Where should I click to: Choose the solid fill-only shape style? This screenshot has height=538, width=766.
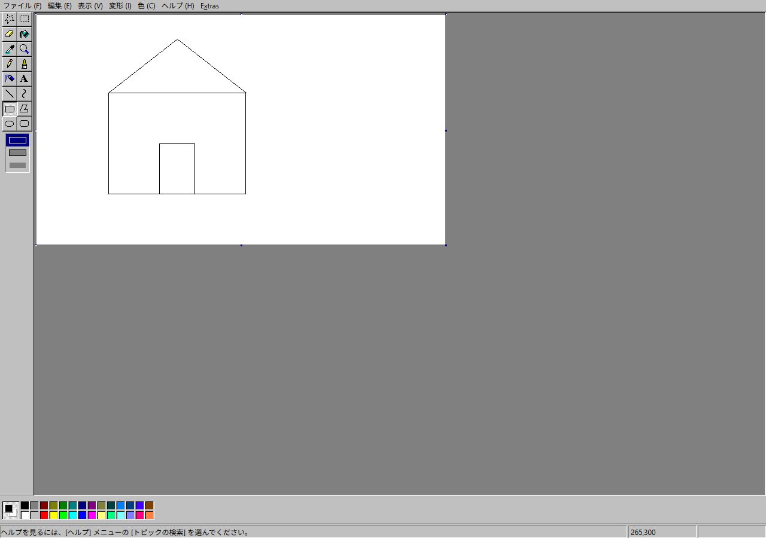(17, 166)
